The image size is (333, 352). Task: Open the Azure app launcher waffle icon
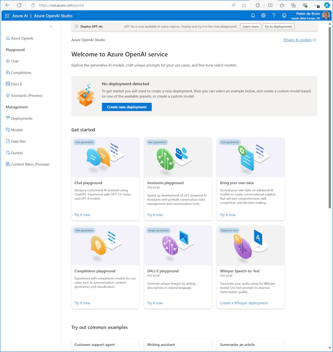[x=7, y=15]
